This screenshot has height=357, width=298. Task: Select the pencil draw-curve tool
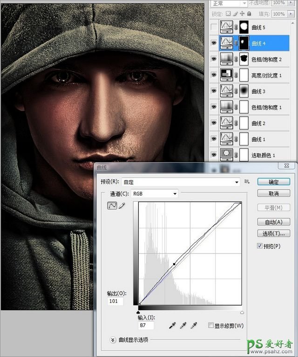(x=122, y=206)
